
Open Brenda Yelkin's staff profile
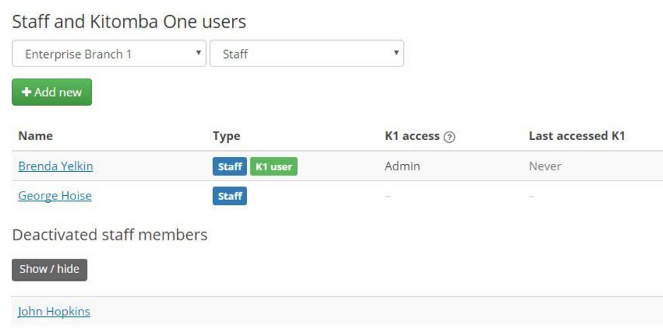tap(56, 166)
